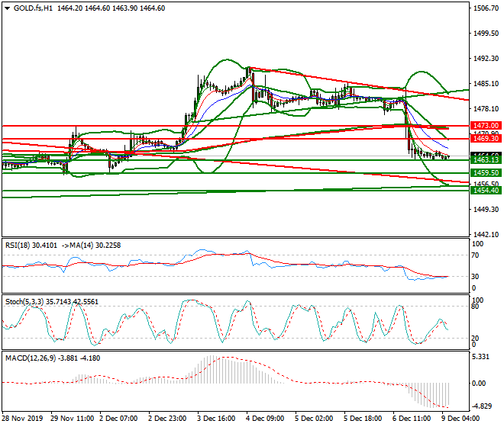The width and height of the screenshot is (504, 427).
Task: Click the Stochastic 80 level label
Action: (x=476, y=307)
